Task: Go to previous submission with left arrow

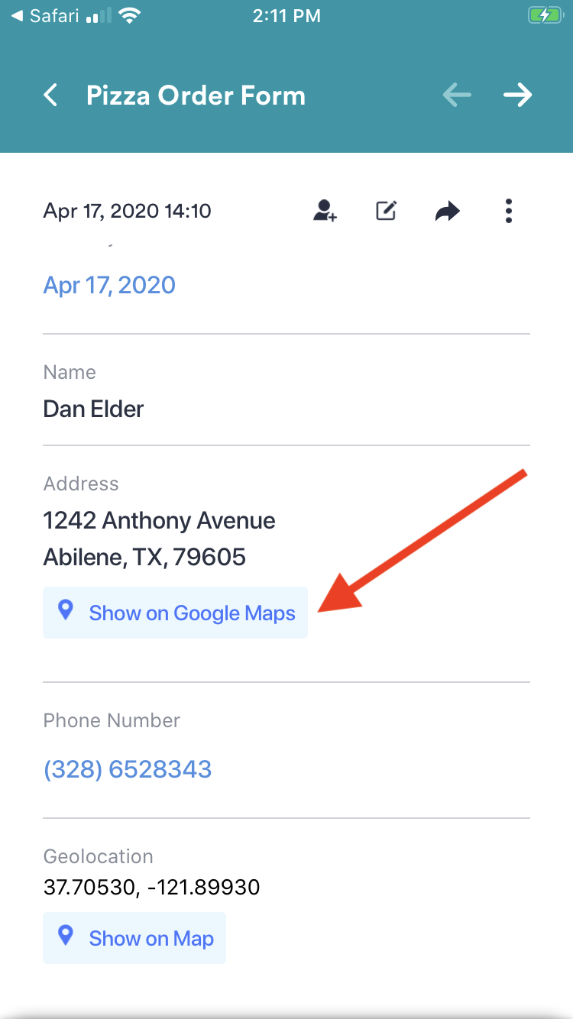Action: point(457,95)
